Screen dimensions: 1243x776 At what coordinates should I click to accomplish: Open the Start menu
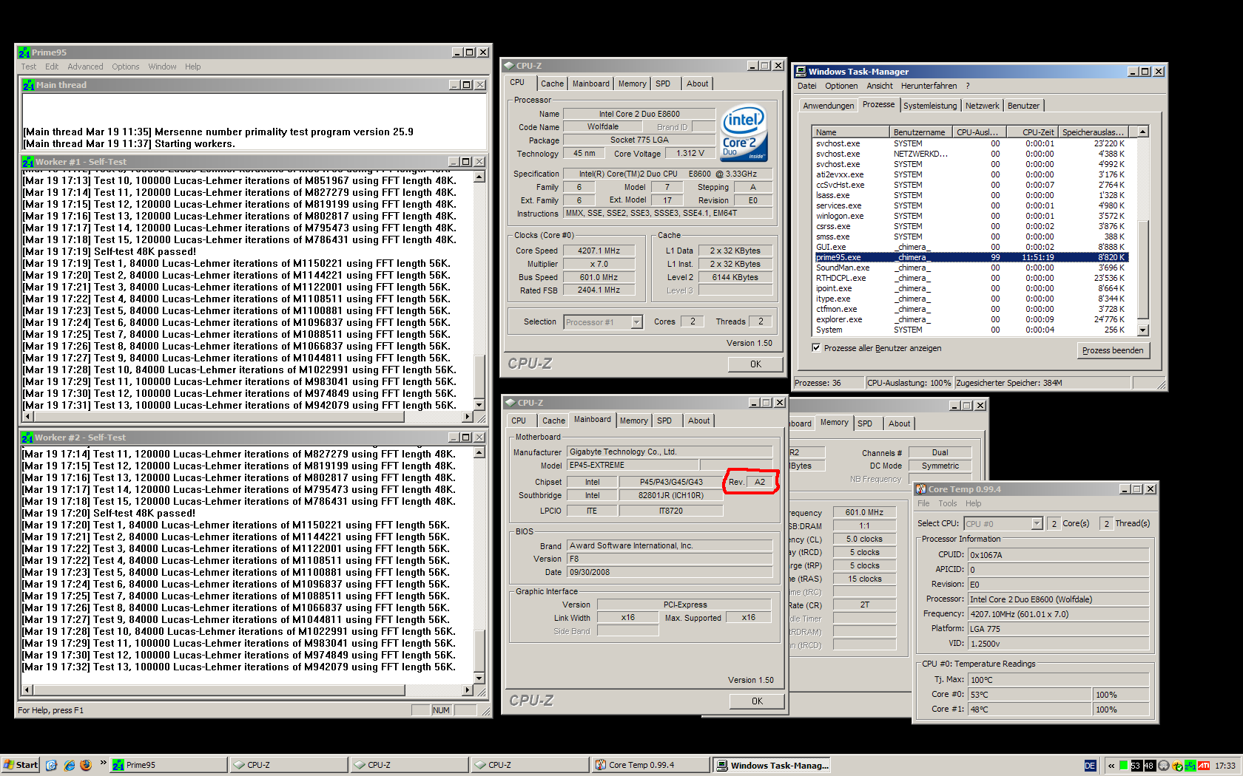[x=21, y=765]
